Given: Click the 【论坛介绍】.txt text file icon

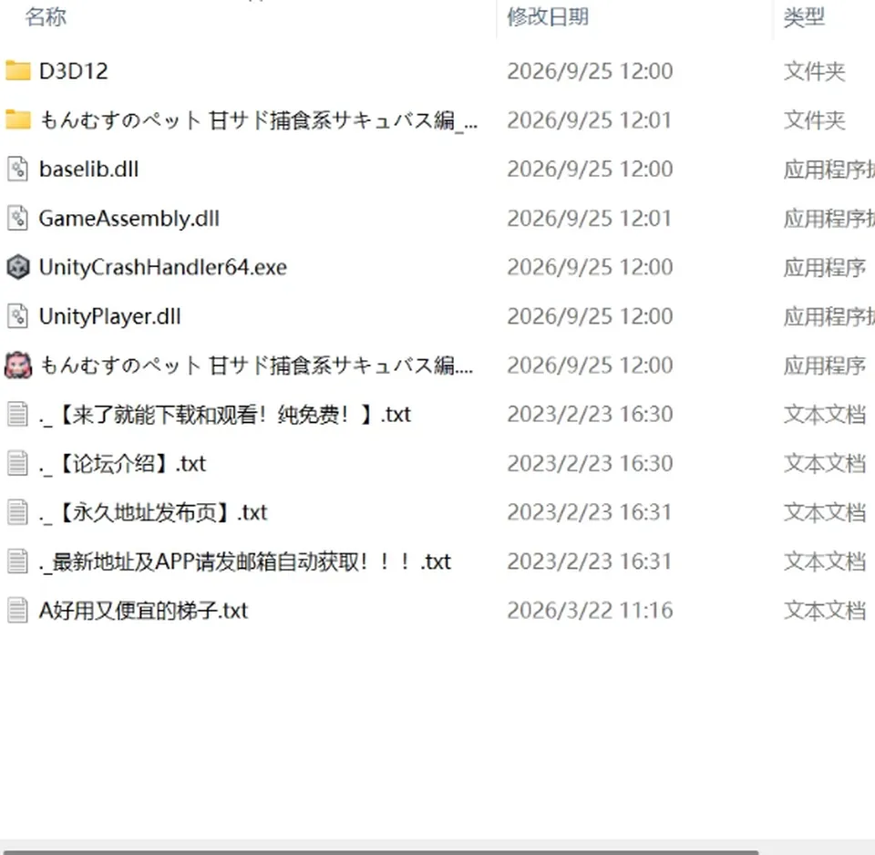Looking at the screenshot, I should click(x=18, y=463).
